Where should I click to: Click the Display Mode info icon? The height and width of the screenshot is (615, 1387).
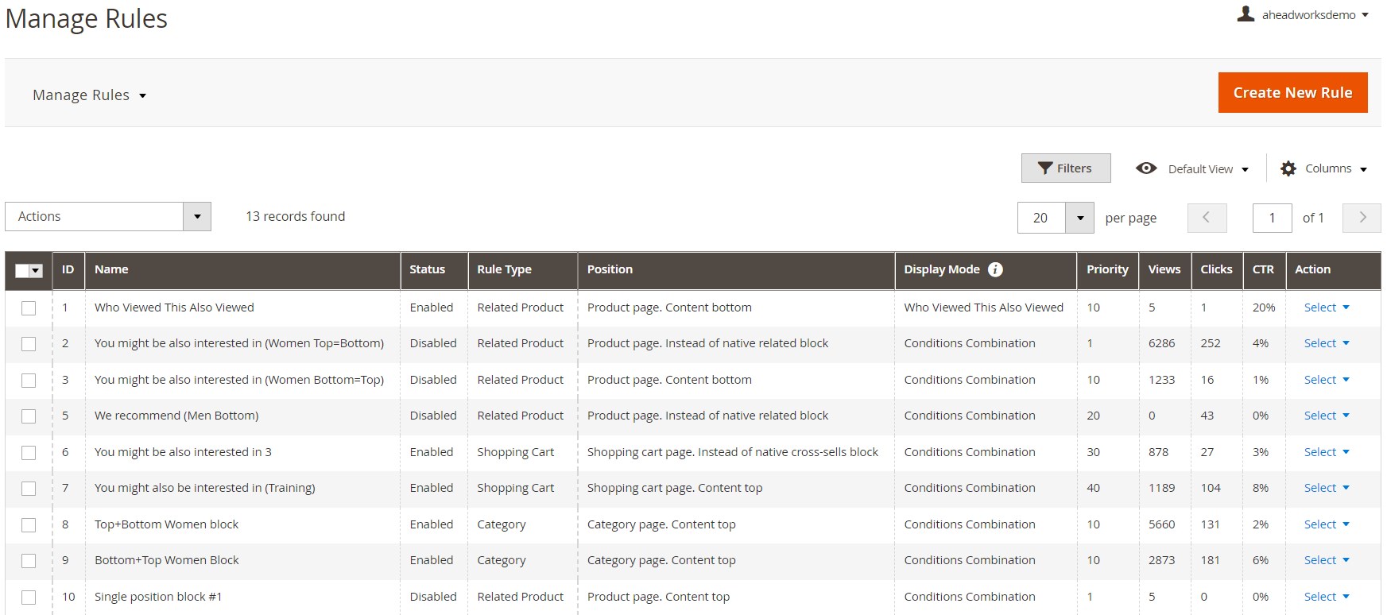click(995, 269)
